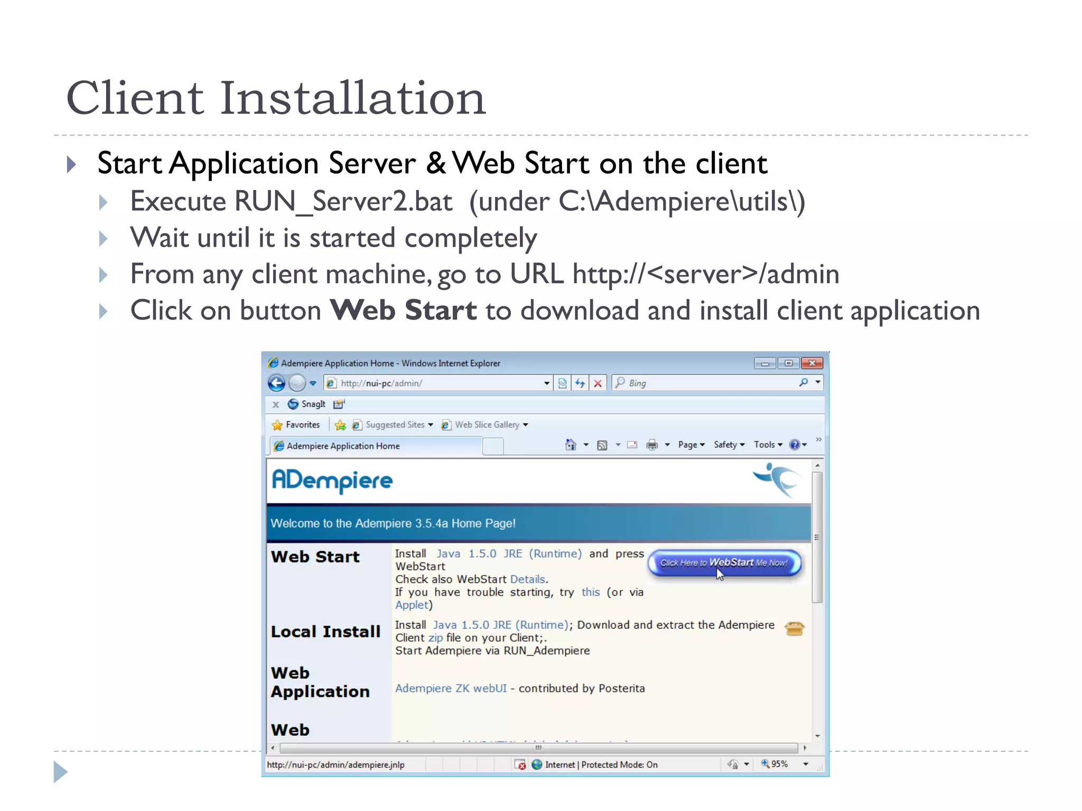Open the Adempiere ZK webUI link
This screenshot has width=1082, height=811.
click(x=451, y=689)
